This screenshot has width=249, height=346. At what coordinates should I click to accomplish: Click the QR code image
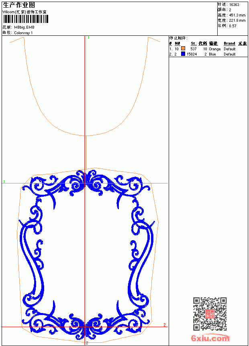(210, 314)
